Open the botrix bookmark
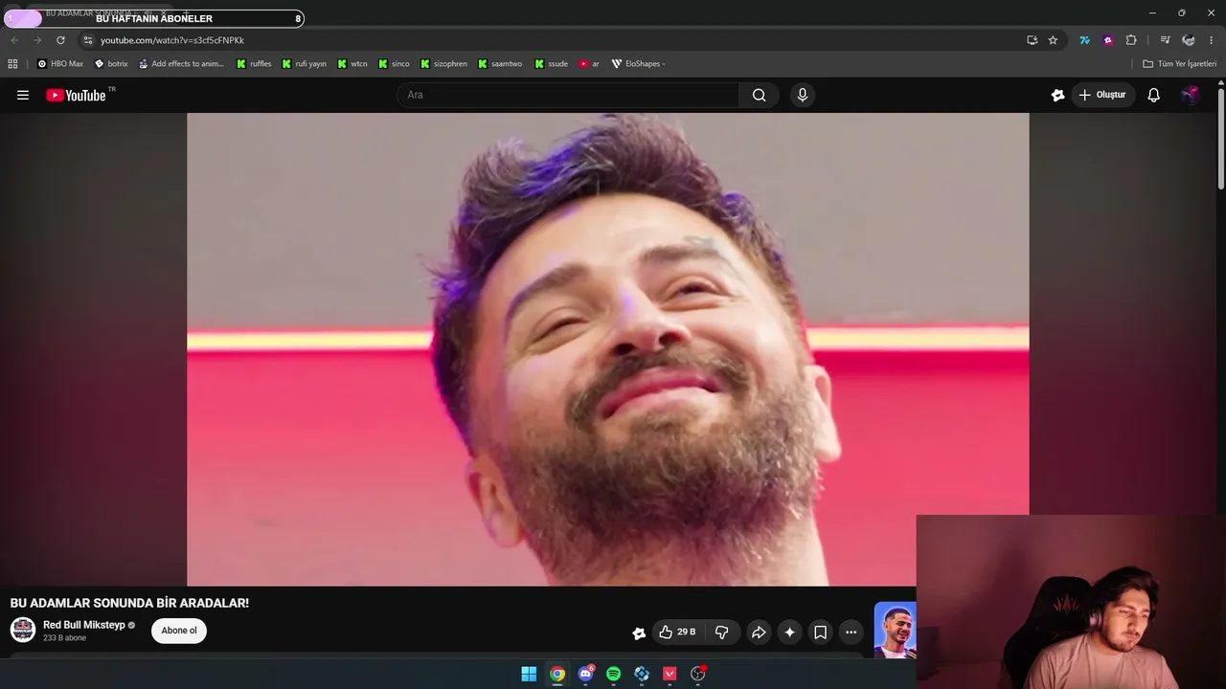Screen dimensions: 1226x689 111,64
